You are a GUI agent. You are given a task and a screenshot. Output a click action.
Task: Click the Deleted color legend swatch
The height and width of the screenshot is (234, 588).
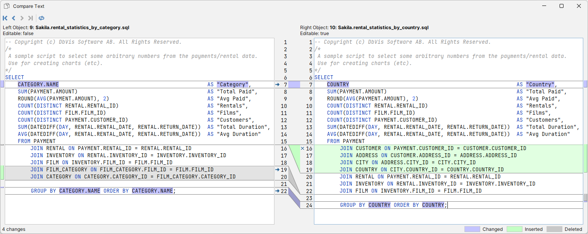[x=554, y=229]
